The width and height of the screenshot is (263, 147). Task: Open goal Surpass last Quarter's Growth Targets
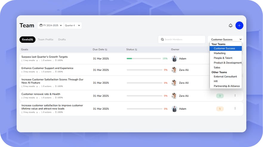[44, 57]
